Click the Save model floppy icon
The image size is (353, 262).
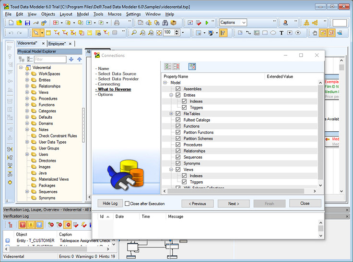27,23
